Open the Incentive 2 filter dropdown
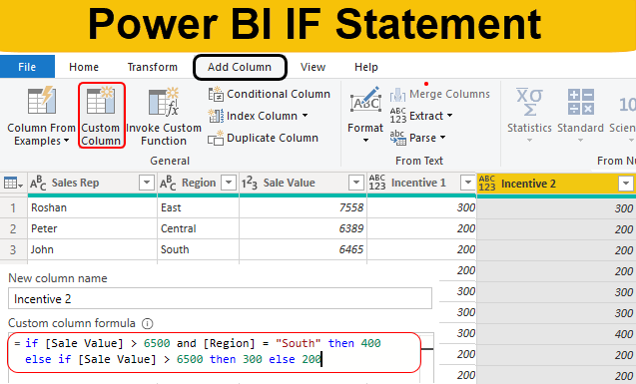Screen dimensions: 636x384 pos(625,184)
